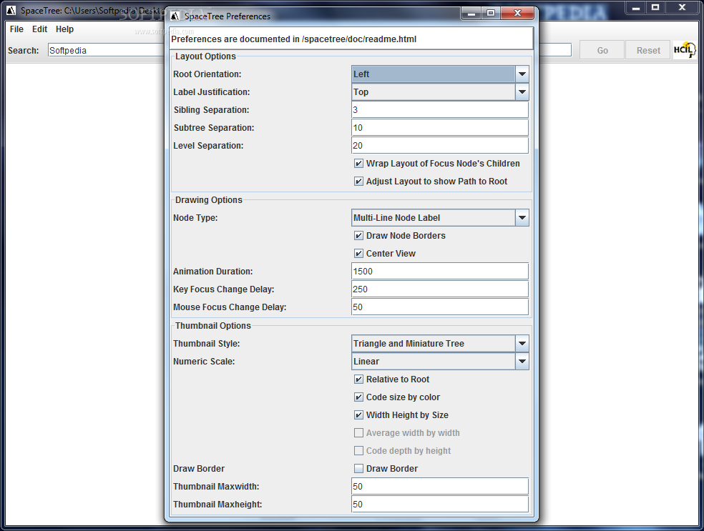Click the Average width by width checkbox

tap(358, 433)
